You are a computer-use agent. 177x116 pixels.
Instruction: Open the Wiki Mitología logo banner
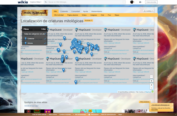click(x=35, y=13)
